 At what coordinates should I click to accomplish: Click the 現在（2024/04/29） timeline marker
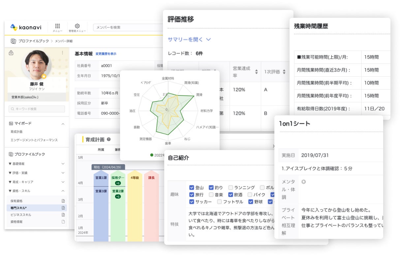pyautogui.click(x=108, y=167)
